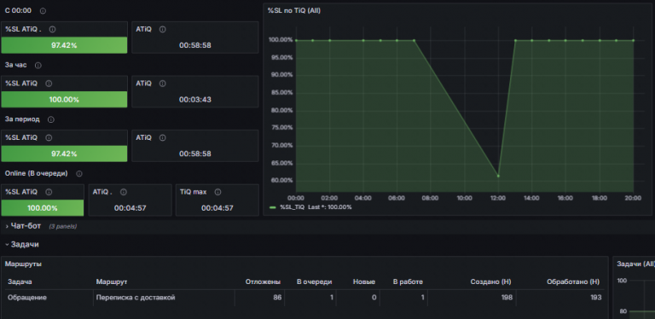Click the Переписка с доставкой cell
Screen dimensions: 655x319
pyautogui.click(x=136, y=298)
